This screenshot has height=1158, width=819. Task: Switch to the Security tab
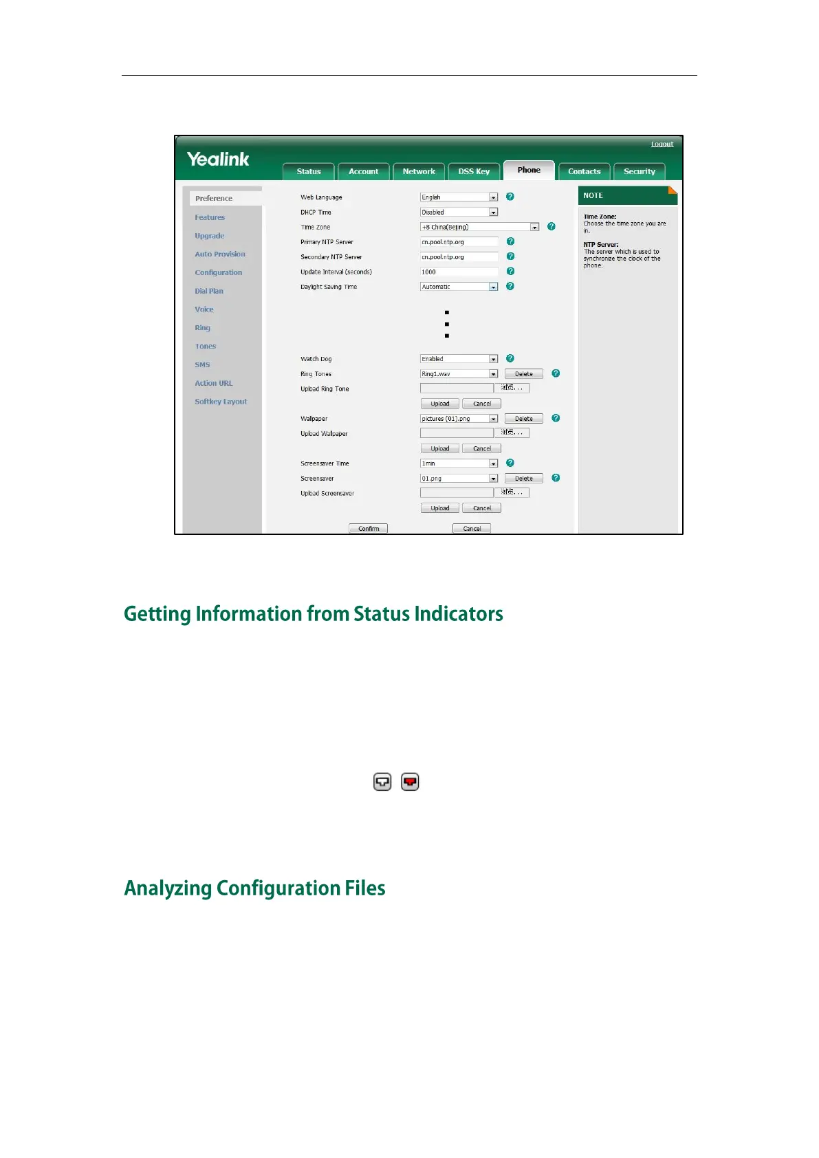(640, 171)
